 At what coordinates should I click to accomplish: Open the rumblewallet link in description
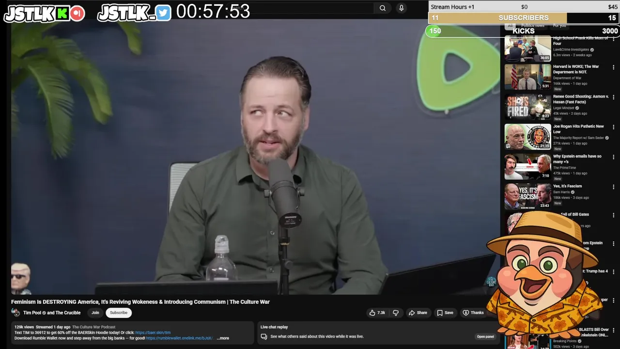tap(180, 338)
